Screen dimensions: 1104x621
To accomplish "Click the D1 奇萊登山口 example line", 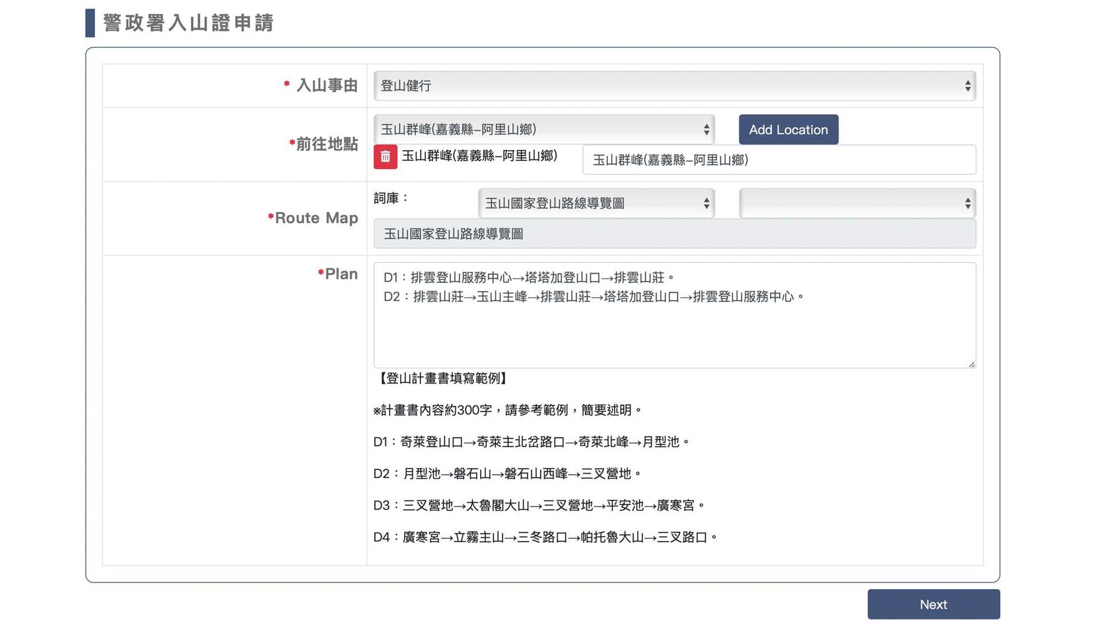I will [x=531, y=442].
